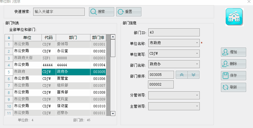Move department order down with double-chevron

point(193,75)
